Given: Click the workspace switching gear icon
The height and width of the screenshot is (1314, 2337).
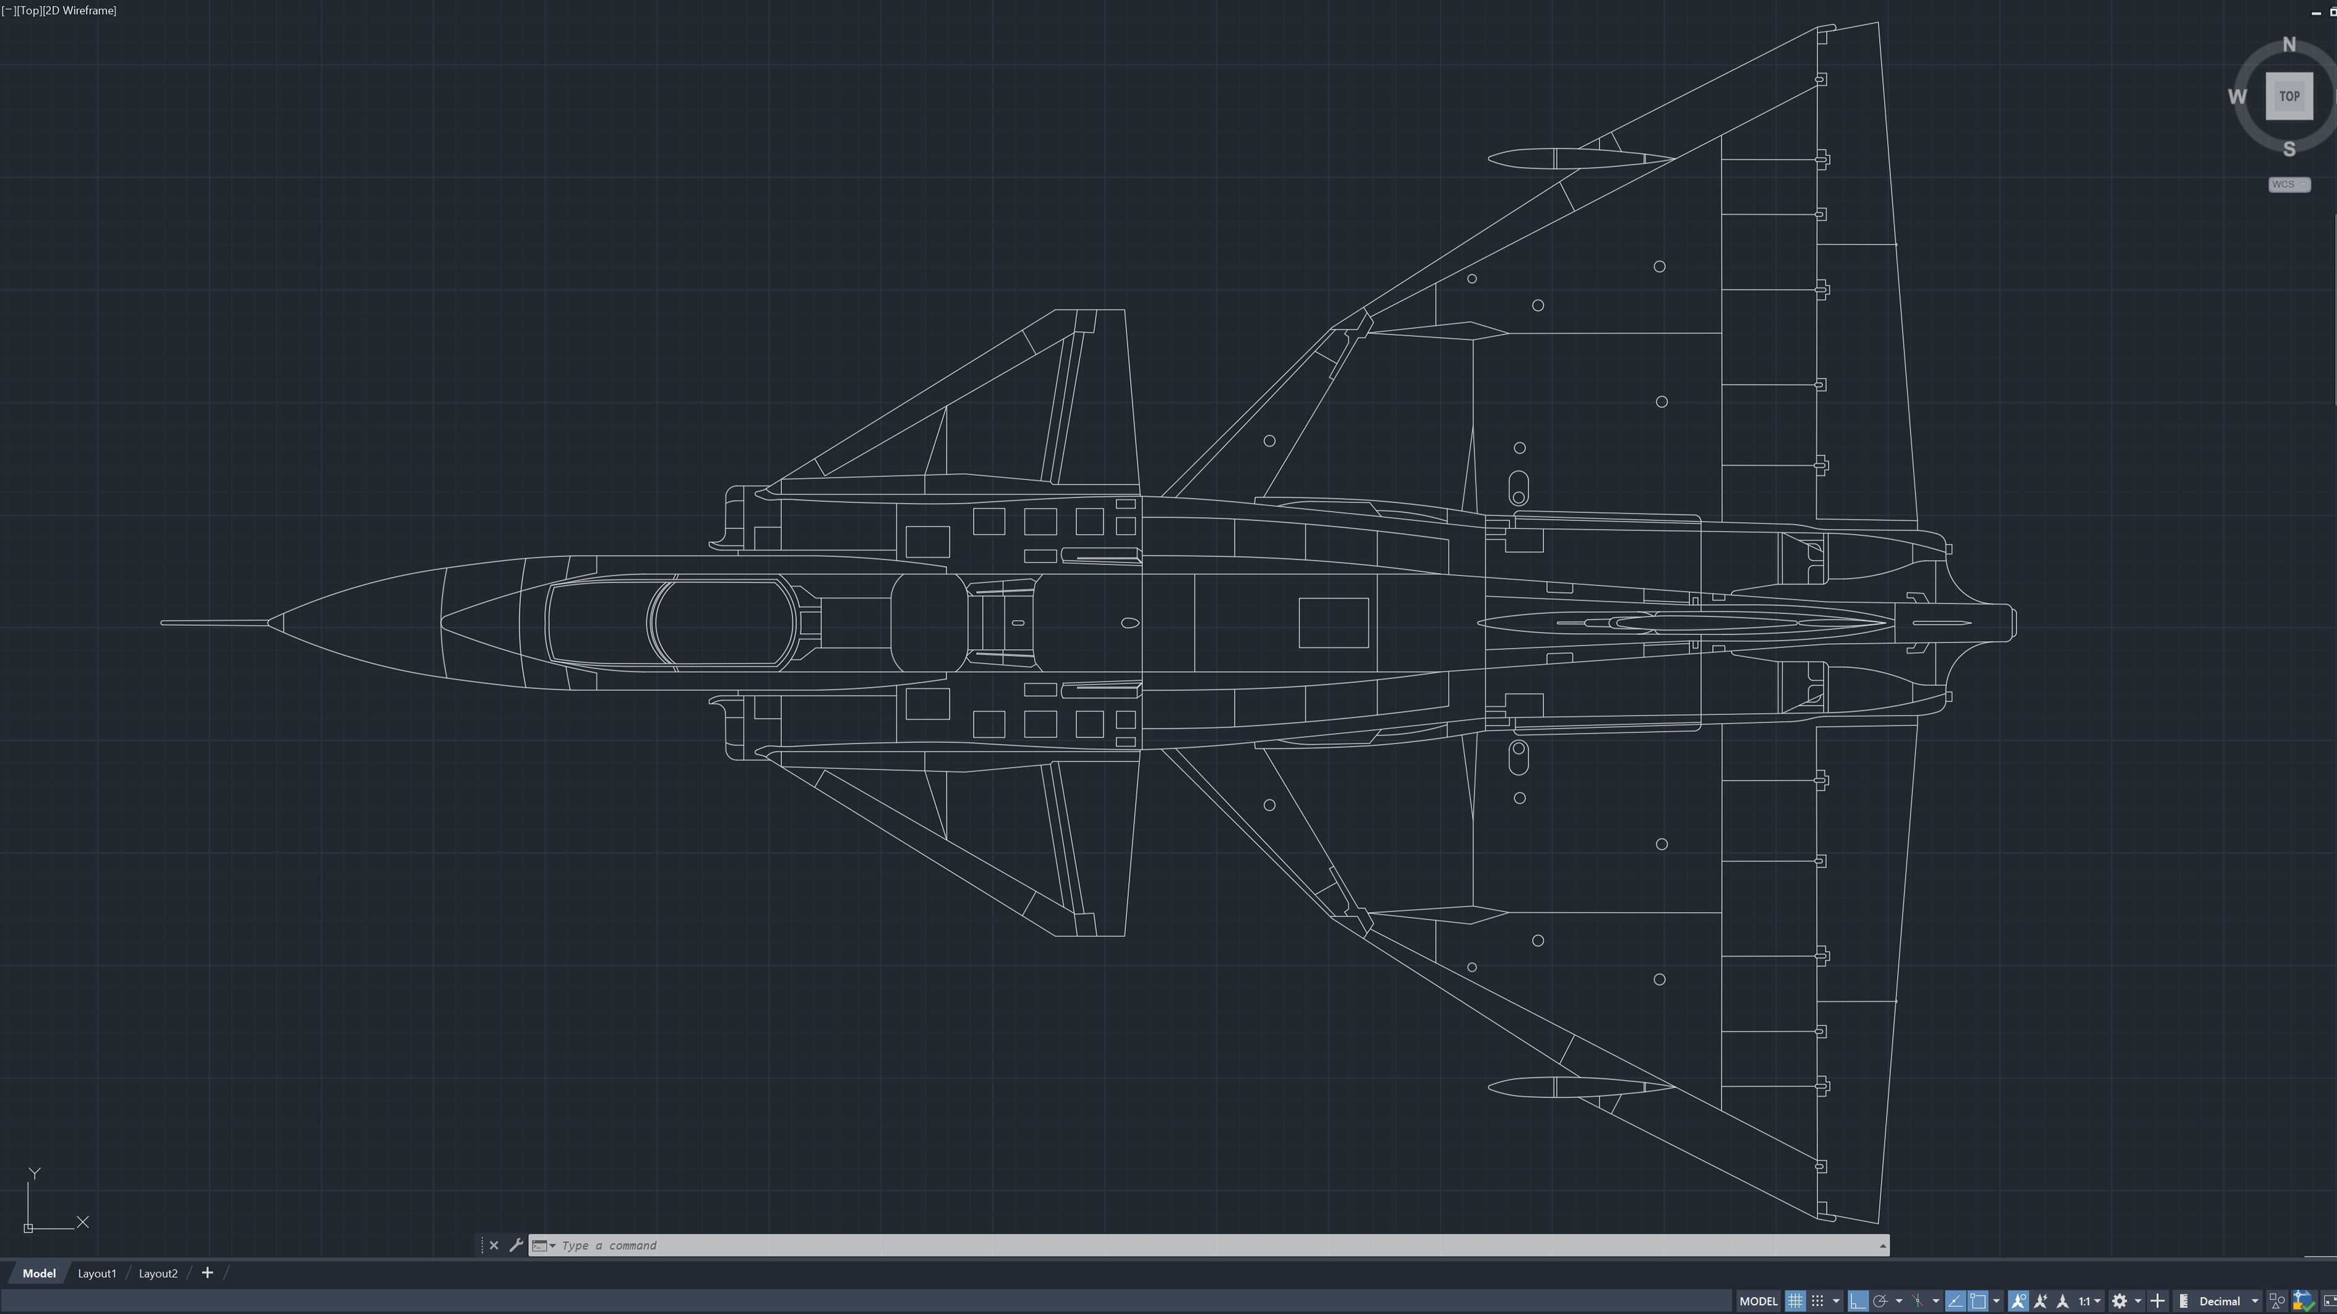Looking at the screenshot, I should (2119, 1301).
